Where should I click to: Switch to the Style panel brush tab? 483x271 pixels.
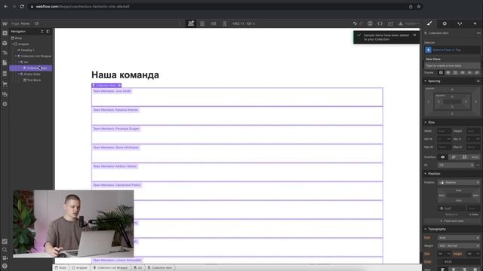pos(429,23)
